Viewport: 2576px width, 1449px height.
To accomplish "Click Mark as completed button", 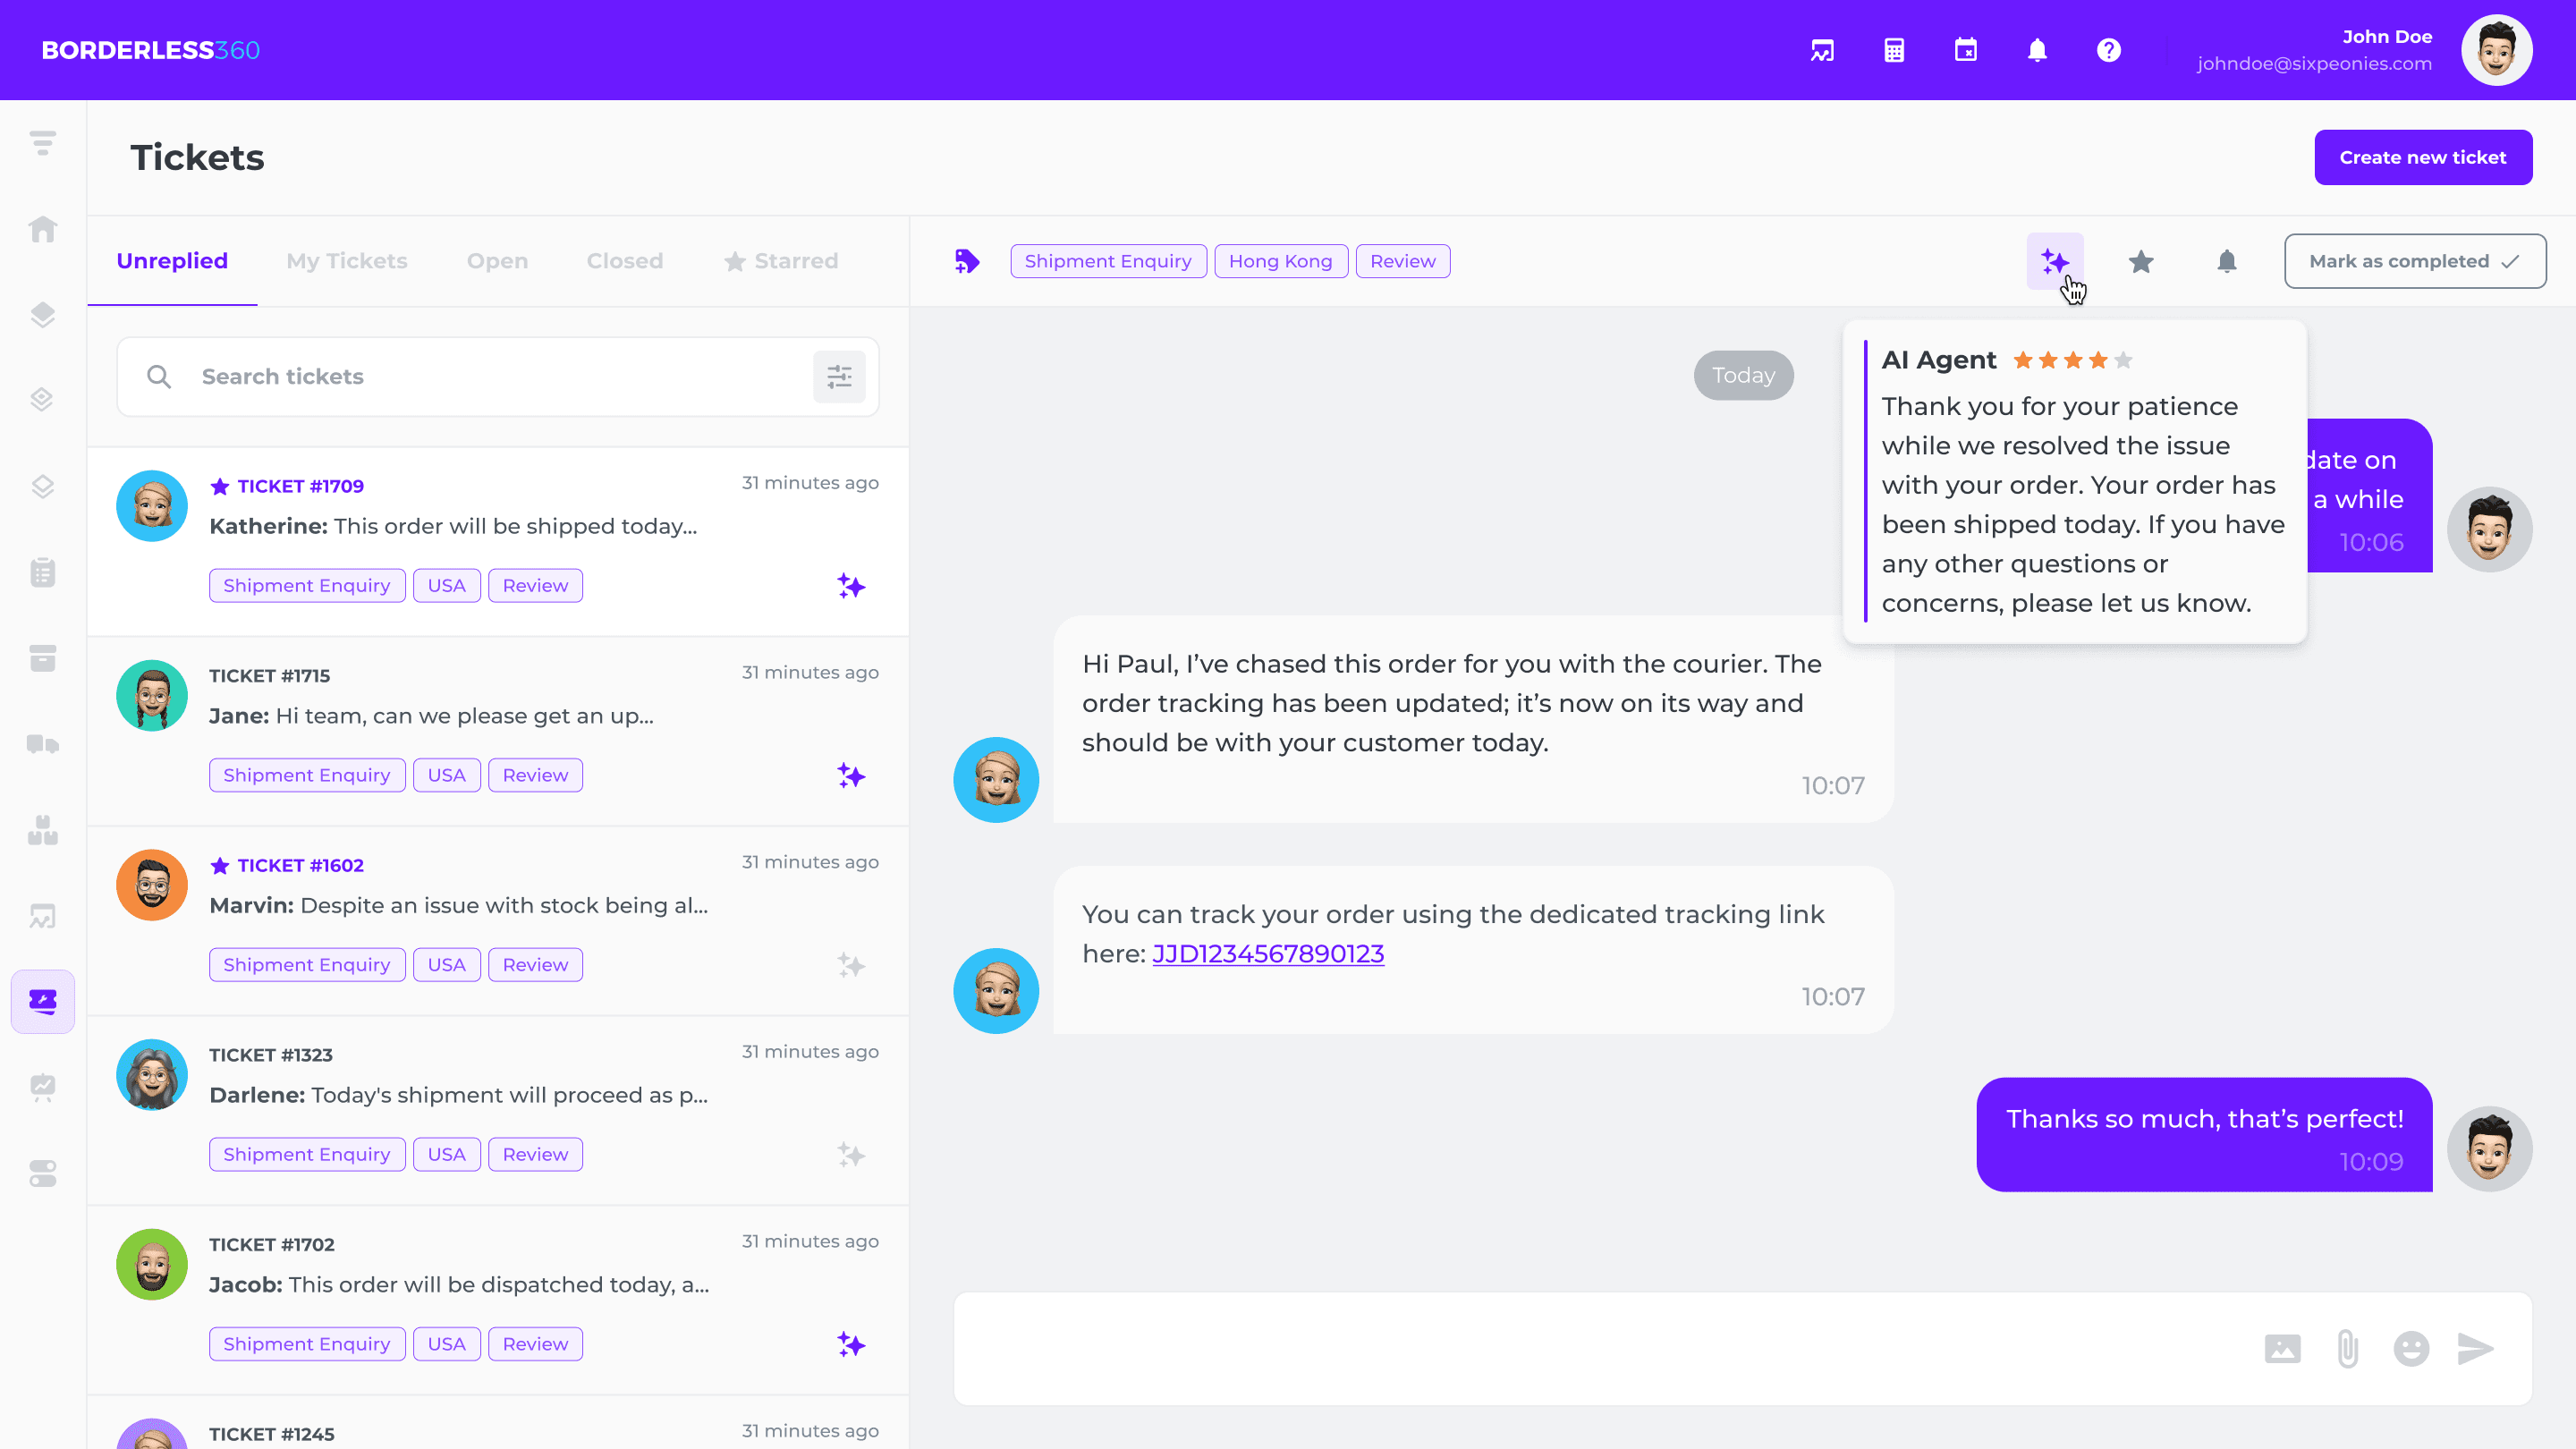I will (x=2415, y=261).
